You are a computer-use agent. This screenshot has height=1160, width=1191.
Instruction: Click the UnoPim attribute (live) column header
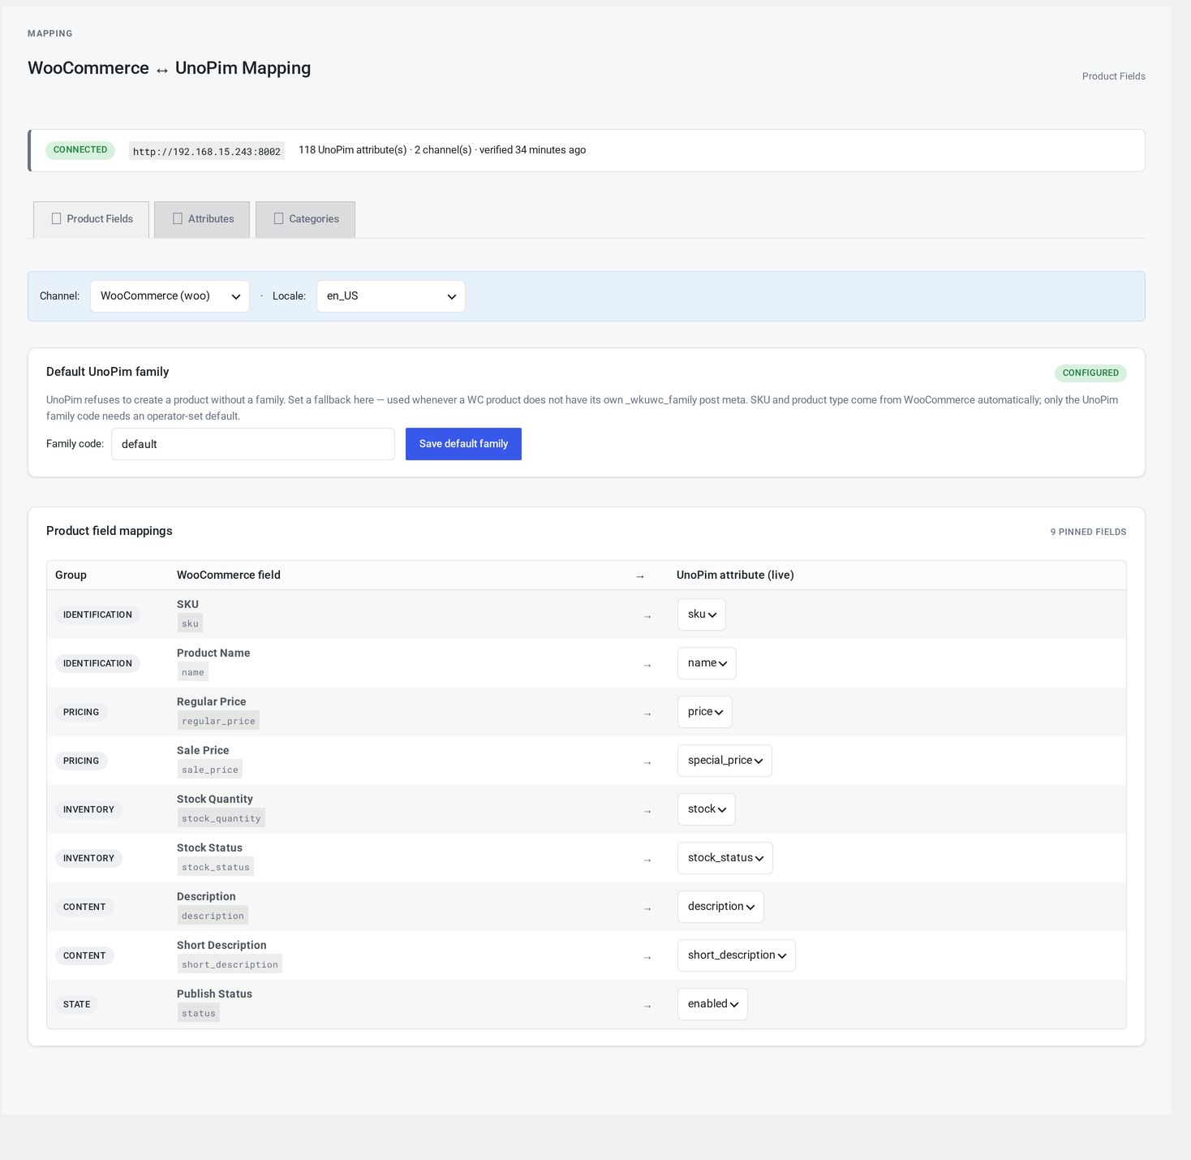(735, 575)
